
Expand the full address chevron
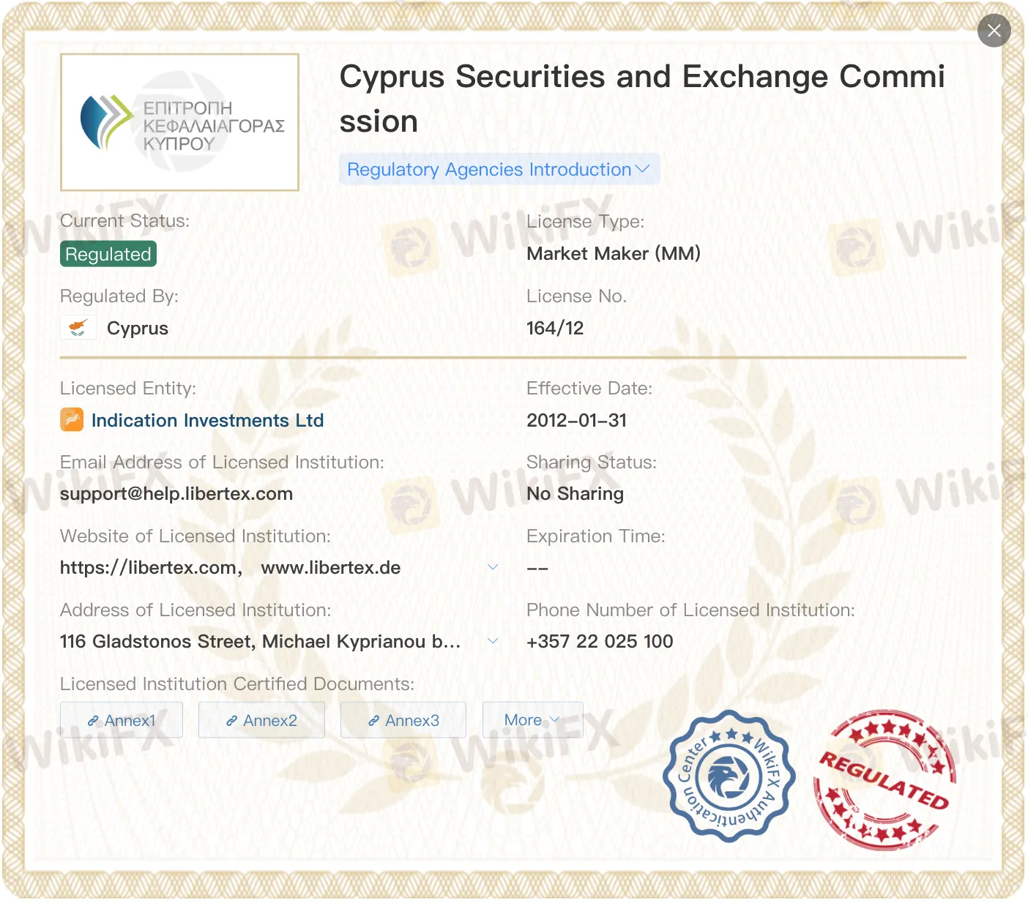click(x=493, y=641)
